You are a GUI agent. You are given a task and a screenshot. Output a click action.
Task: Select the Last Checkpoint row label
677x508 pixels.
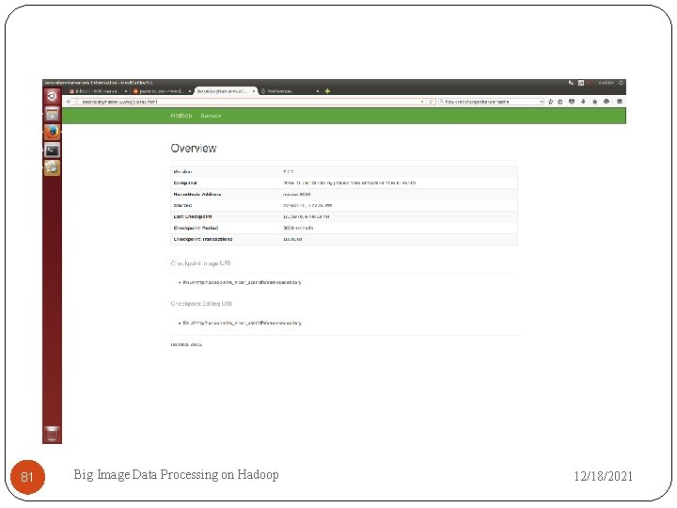click(193, 216)
